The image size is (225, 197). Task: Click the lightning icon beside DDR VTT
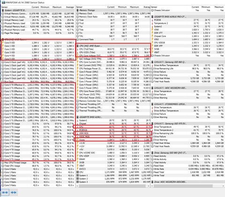pyautogui.click(x=152, y=33)
